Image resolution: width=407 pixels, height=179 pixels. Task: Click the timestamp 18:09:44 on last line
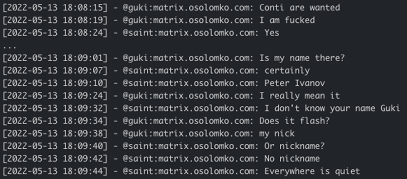pyautogui.click(x=83, y=171)
